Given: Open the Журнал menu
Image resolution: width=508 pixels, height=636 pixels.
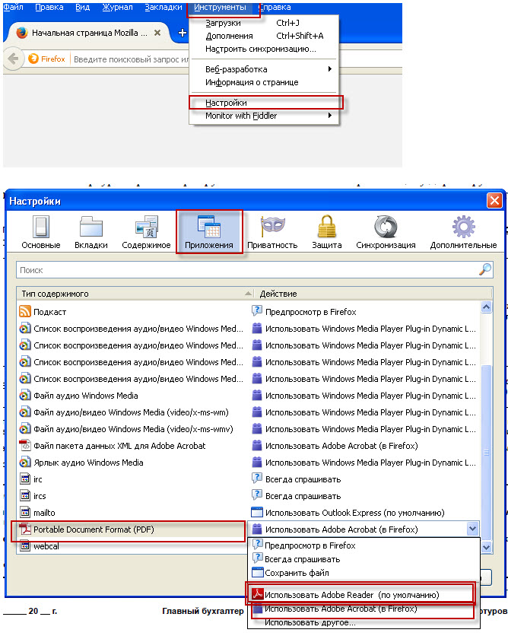Looking at the screenshot, I should (117, 7).
